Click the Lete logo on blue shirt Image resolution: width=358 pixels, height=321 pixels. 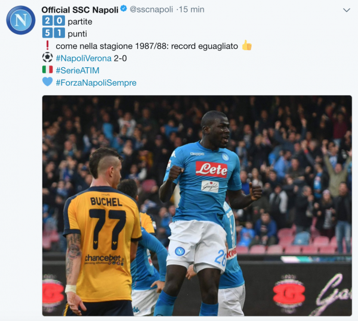tap(211, 169)
